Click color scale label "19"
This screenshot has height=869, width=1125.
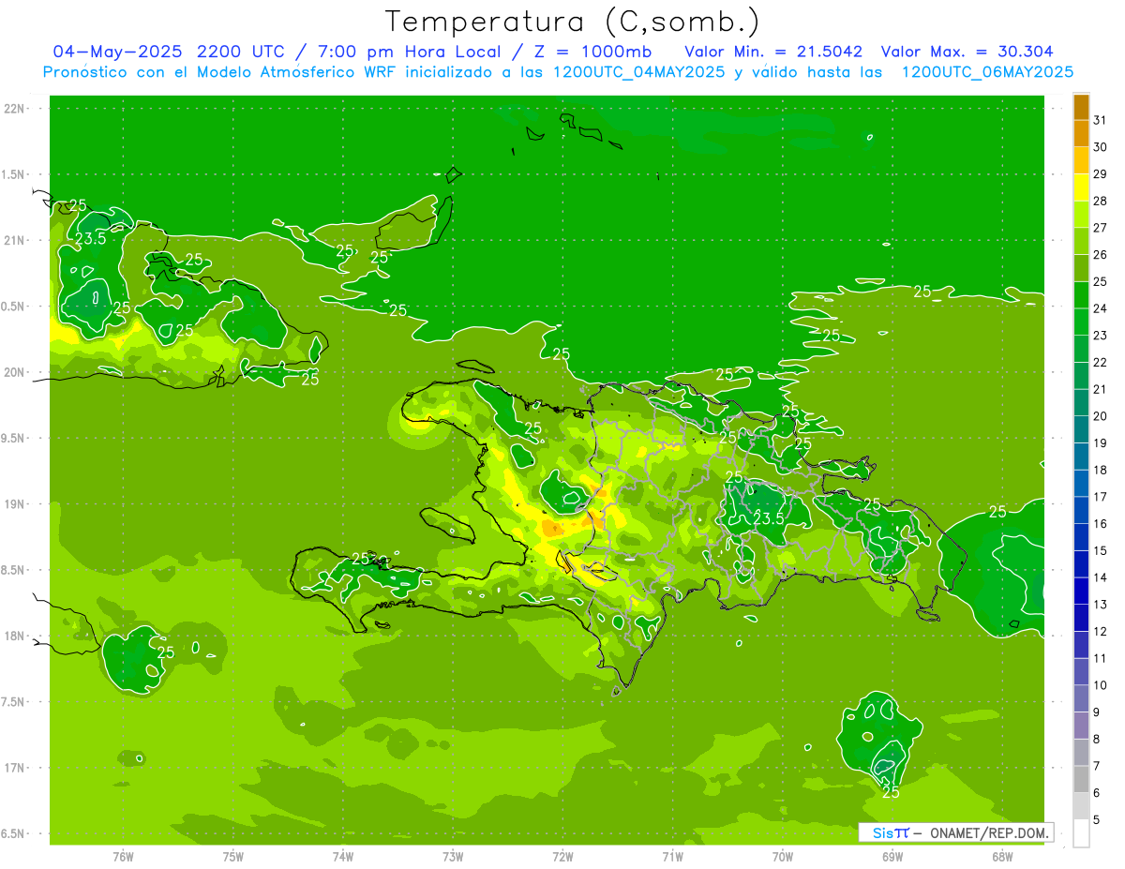coord(1101,443)
